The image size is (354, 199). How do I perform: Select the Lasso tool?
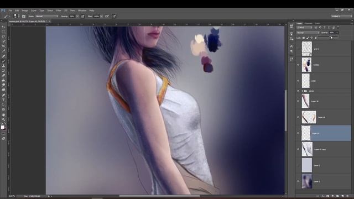[3, 36]
